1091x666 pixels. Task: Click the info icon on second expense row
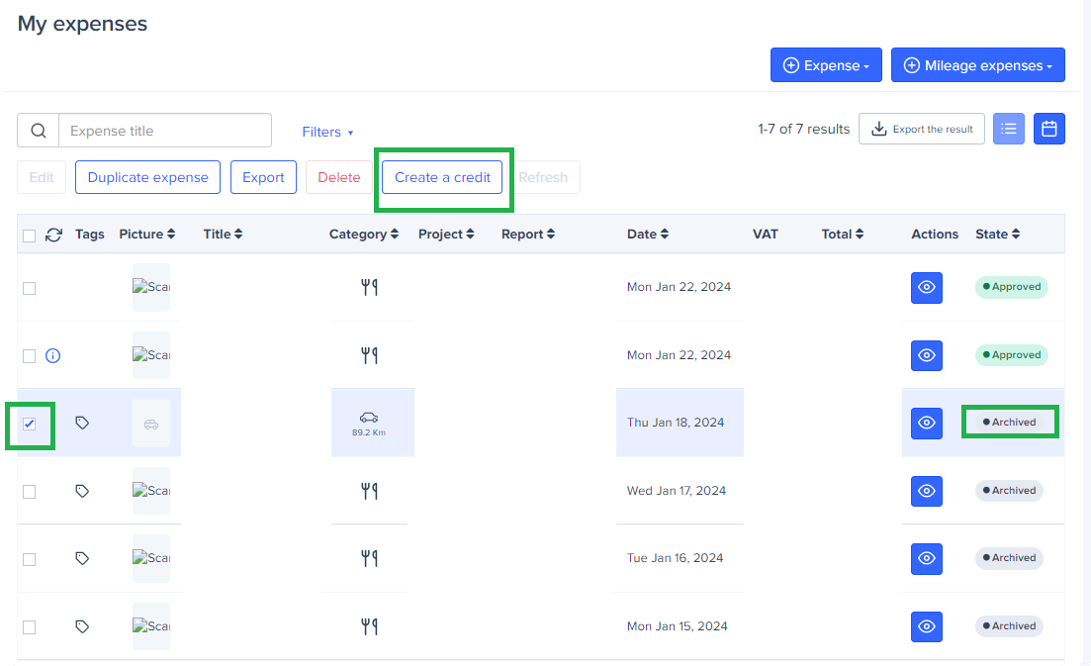point(53,355)
